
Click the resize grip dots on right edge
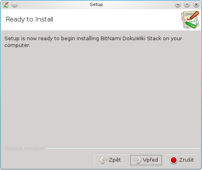coord(201,85)
